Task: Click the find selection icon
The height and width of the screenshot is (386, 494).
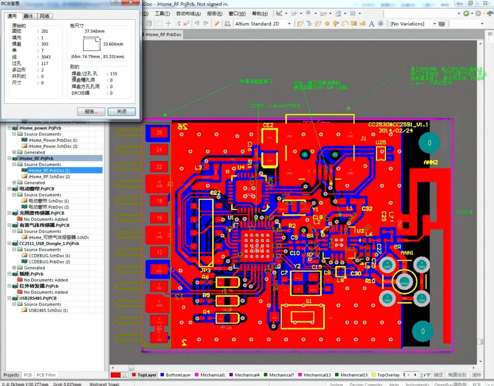Action: [308, 13]
